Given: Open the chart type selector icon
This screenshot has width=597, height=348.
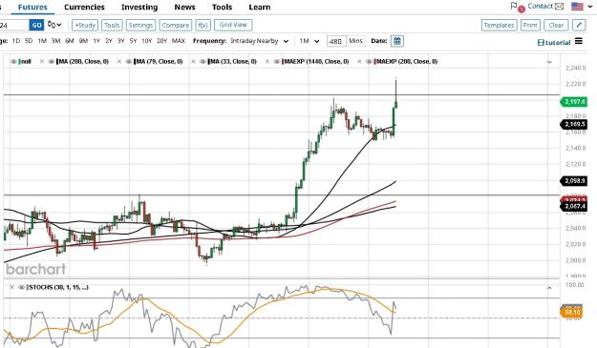Looking at the screenshot, I should [54, 25].
